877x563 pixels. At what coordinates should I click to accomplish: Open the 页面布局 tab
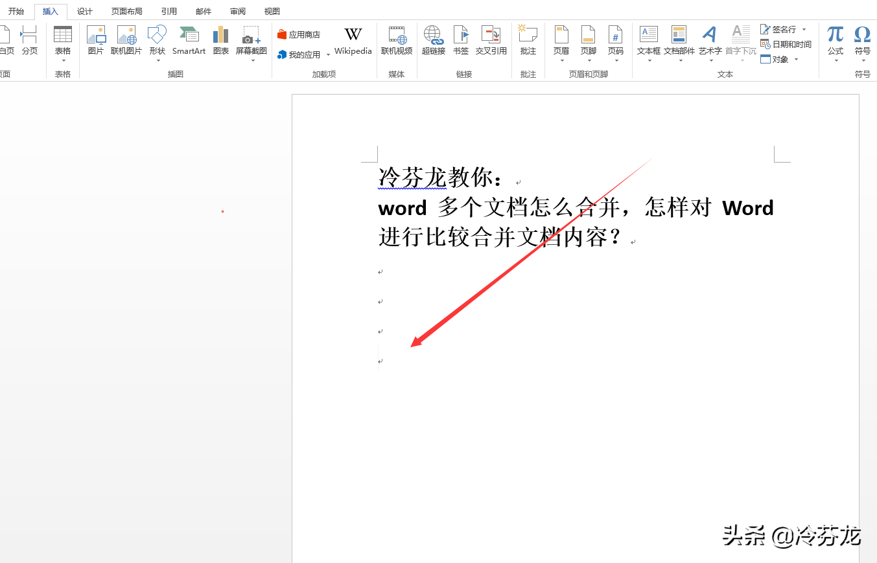(x=127, y=12)
